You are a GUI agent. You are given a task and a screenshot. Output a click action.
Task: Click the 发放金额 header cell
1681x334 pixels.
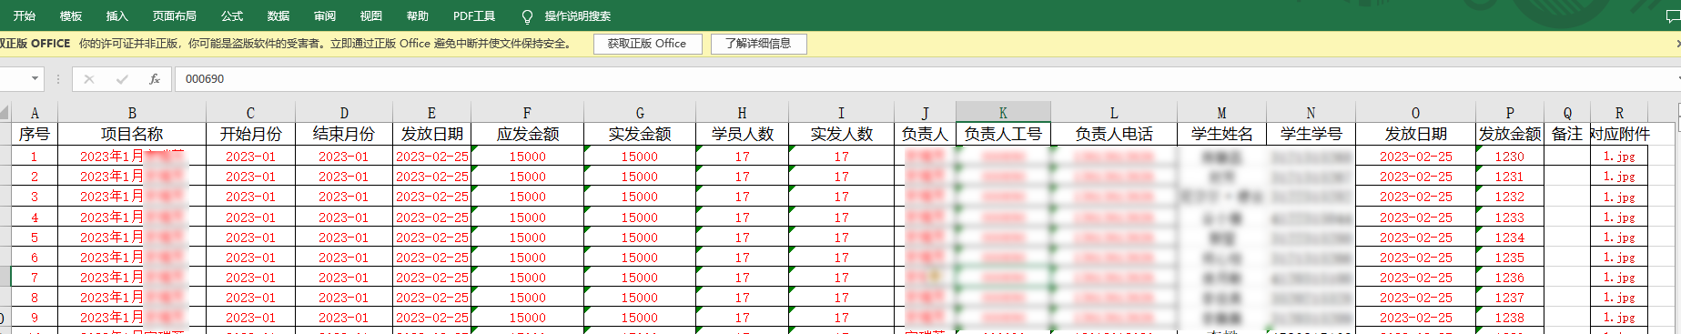[x=1510, y=134]
